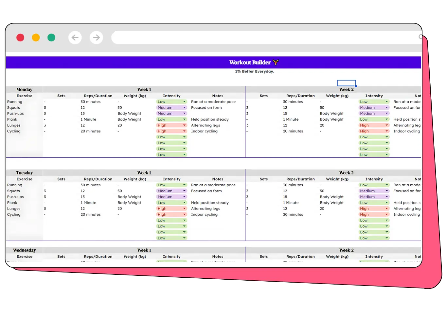Select Monday Week 1 'Ran at a moderate pace' note
The image size is (447, 310).
click(213, 102)
